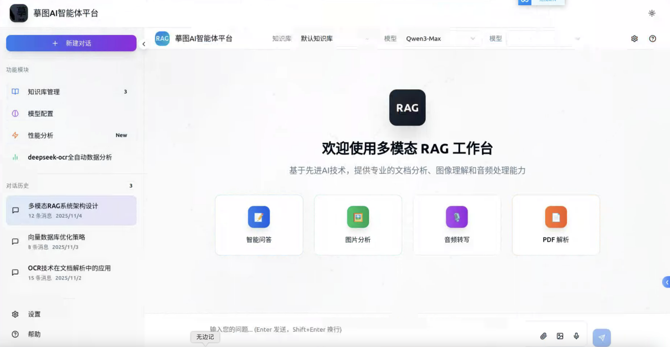Open the 音频转写 feature card

pos(456,224)
